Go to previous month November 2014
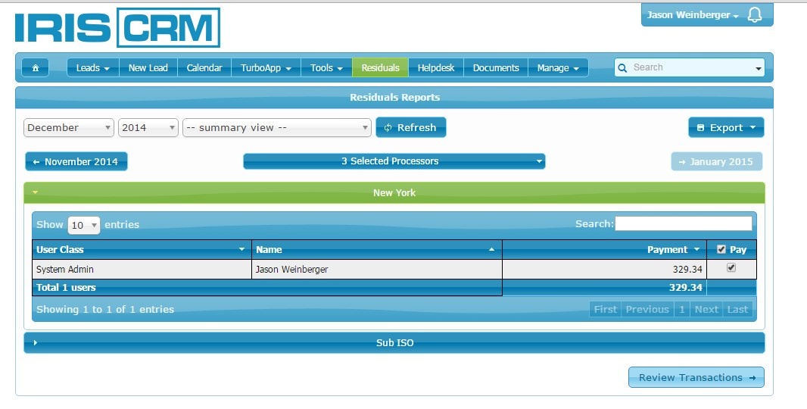The width and height of the screenshot is (807, 409). 76,161
